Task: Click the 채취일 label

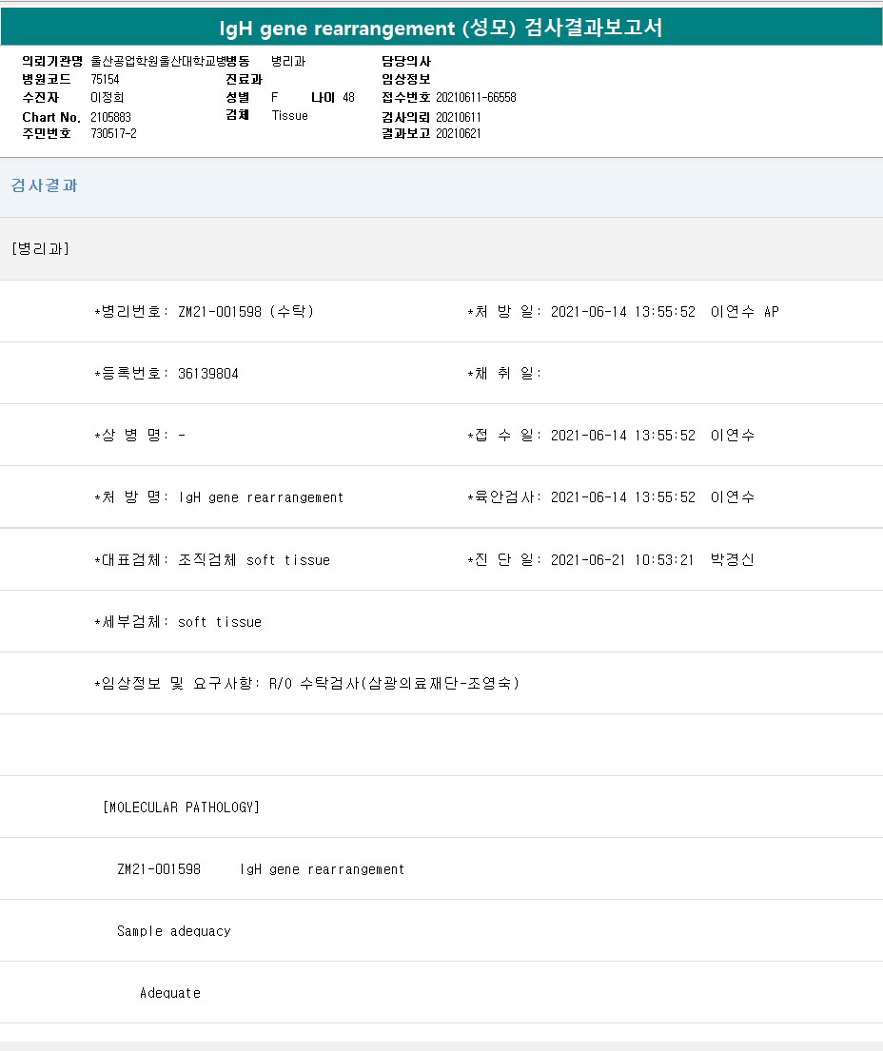Action: (504, 374)
